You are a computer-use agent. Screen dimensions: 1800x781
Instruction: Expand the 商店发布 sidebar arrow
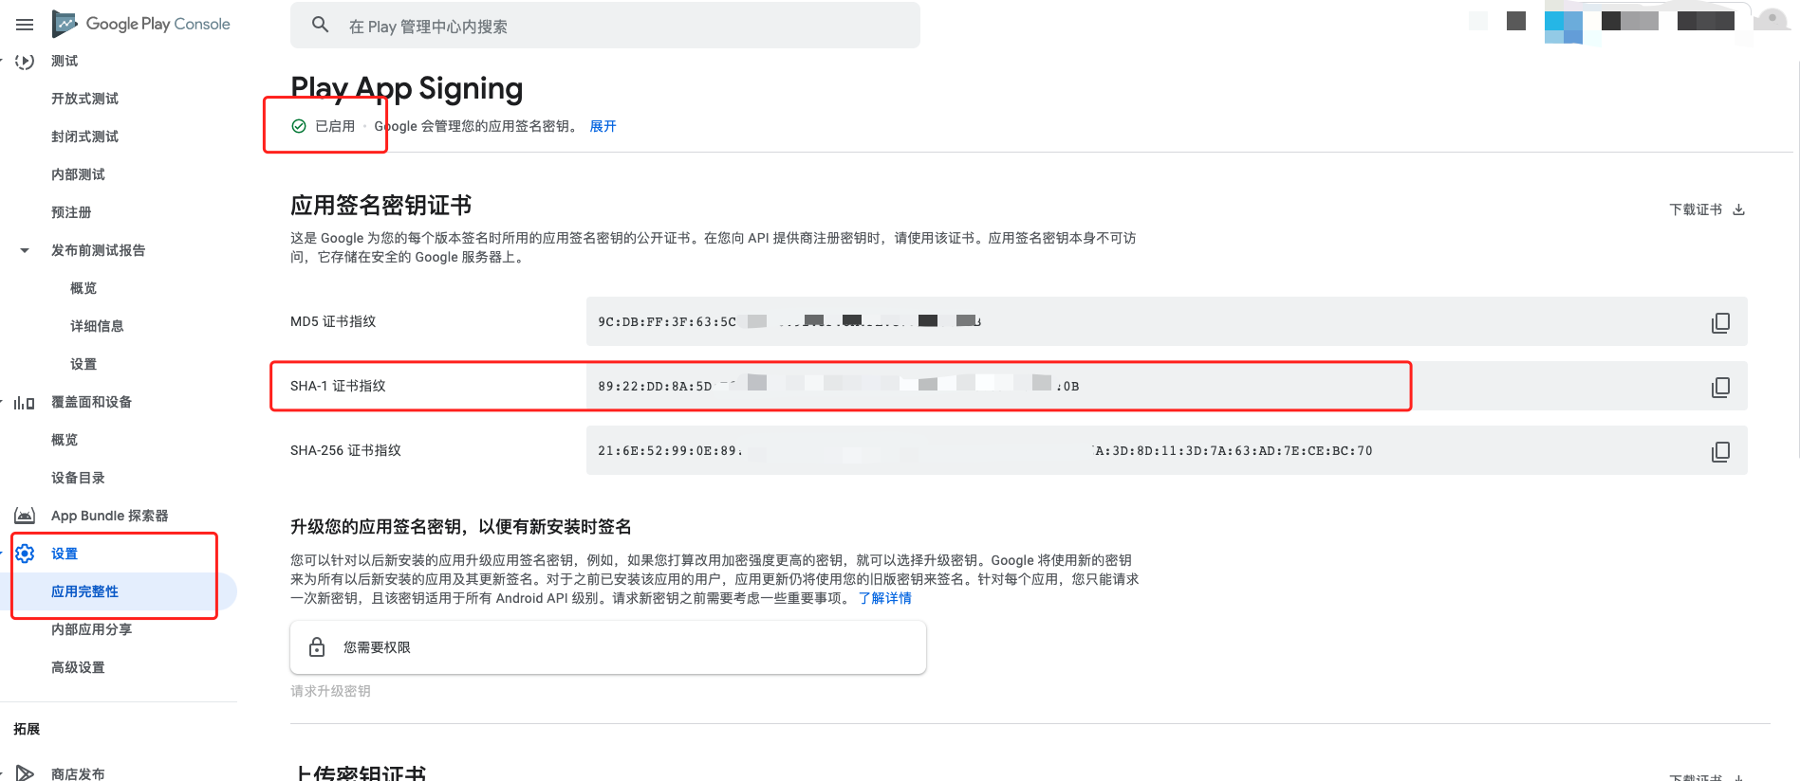[2, 773]
